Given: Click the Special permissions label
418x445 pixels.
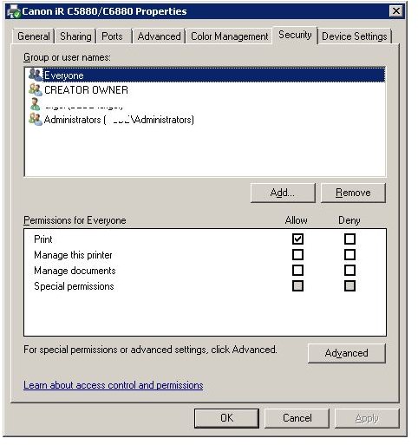Looking at the screenshot, I should [74, 286].
